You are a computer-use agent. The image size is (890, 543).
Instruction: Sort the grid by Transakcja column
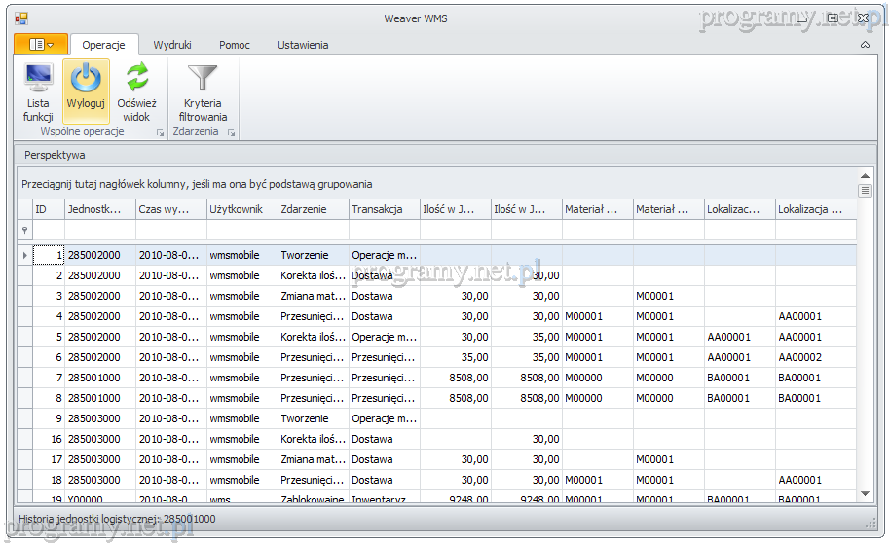coord(384,209)
